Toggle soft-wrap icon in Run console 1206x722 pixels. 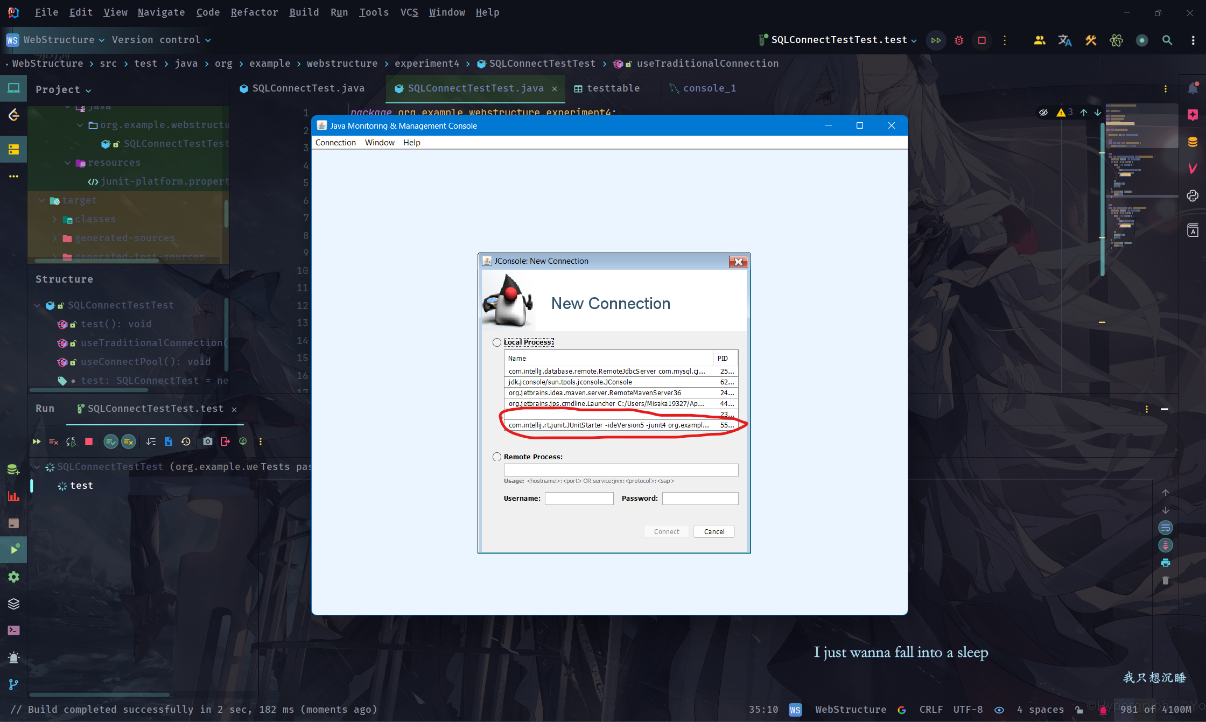pos(1166,528)
